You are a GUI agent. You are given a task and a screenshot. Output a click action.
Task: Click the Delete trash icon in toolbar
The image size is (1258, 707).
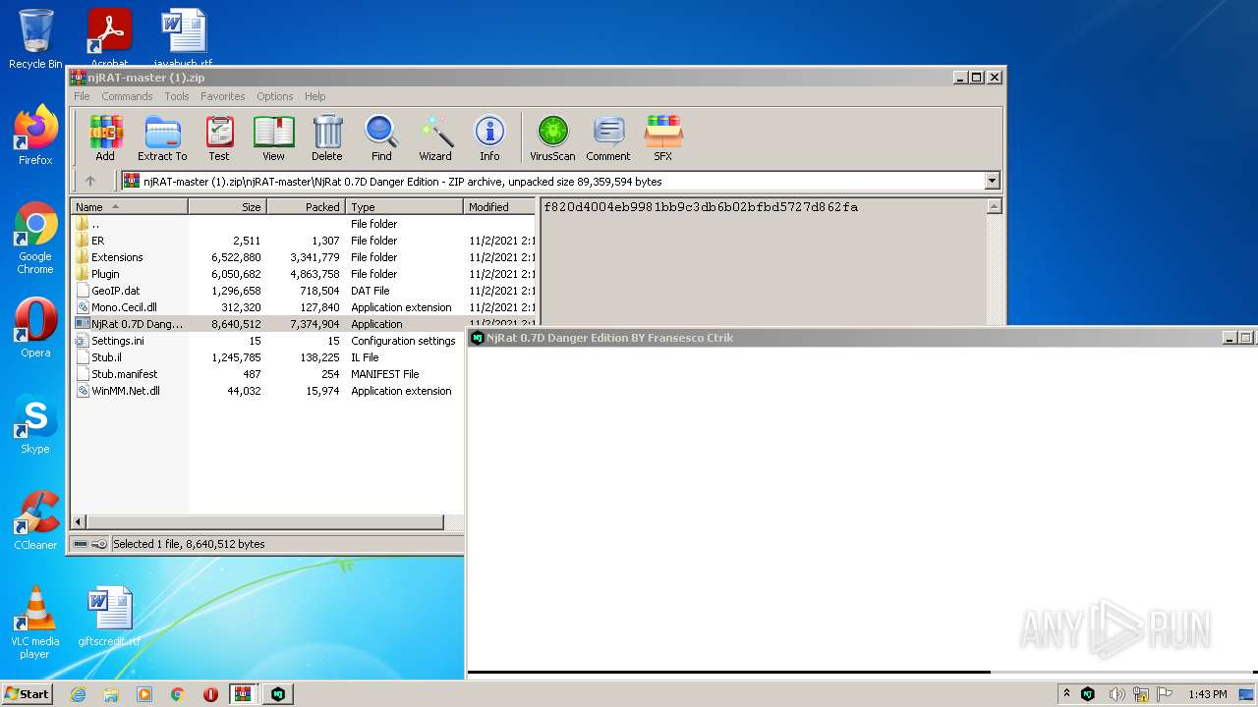click(327, 138)
